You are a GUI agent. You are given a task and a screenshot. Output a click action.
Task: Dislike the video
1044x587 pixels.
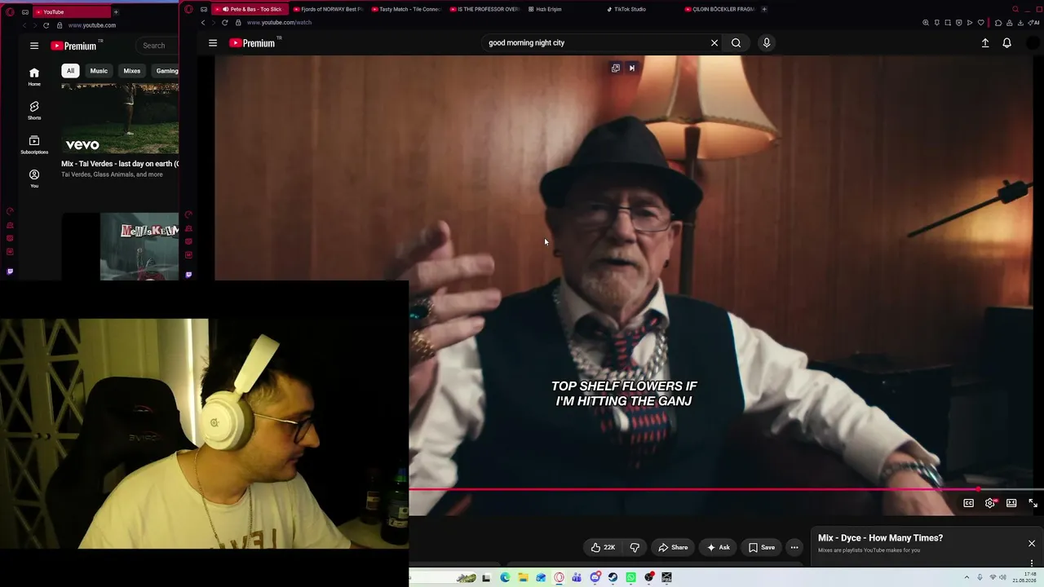point(635,547)
